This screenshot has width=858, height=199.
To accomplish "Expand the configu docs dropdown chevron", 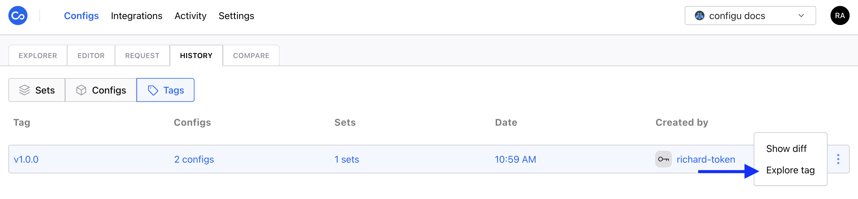I will pos(801,15).
